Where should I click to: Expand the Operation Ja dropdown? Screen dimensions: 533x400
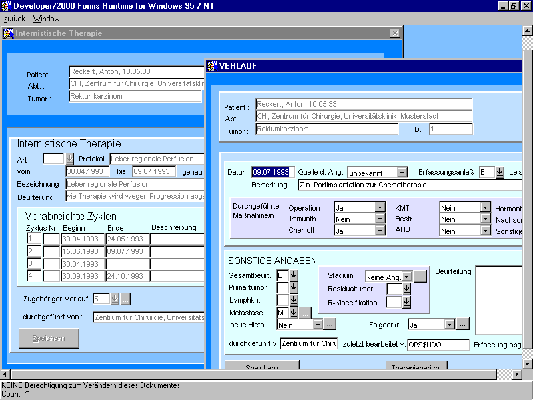[x=380, y=208]
